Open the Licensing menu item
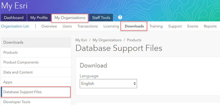This screenshot has height=105, width=220. [111, 26]
